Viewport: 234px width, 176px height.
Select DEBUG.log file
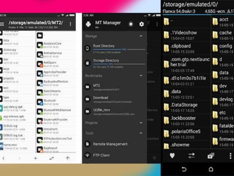click(18, 127)
